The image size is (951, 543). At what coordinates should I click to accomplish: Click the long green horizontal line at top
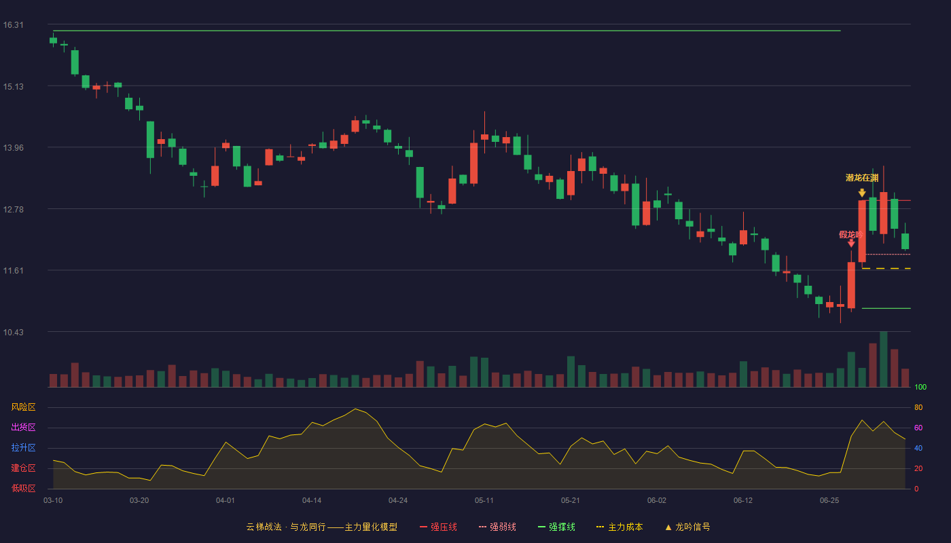(x=446, y=31)
